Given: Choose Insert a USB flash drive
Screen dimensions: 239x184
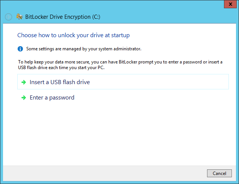Looking at the screenshot, I should pos(123,82).
